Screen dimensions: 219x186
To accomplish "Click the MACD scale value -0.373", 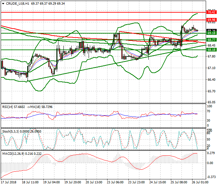I will pos(211,177).
